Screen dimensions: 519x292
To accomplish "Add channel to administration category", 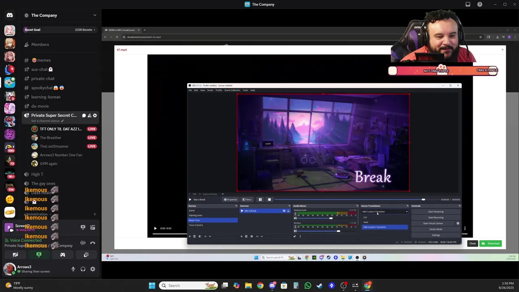I will coord(95,214).
